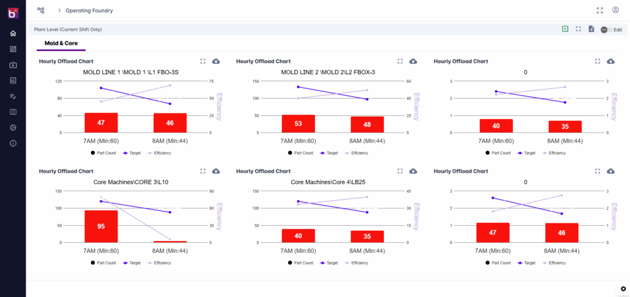Click the hierarchy tree icon beside breadcrumb
This screenshot has width=630, height=297.
coord(41,10)
